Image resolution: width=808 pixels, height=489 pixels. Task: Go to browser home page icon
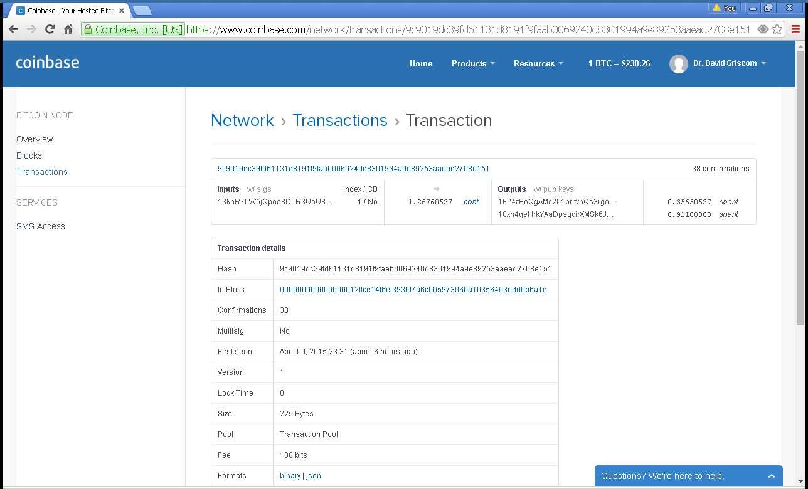(x=68, y=29)
